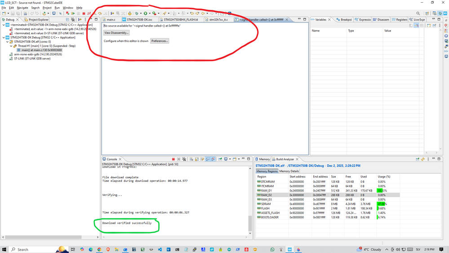Open Memory Details tab in Build Analyzer
Screen dimensions: 449x253
(289, 171)
